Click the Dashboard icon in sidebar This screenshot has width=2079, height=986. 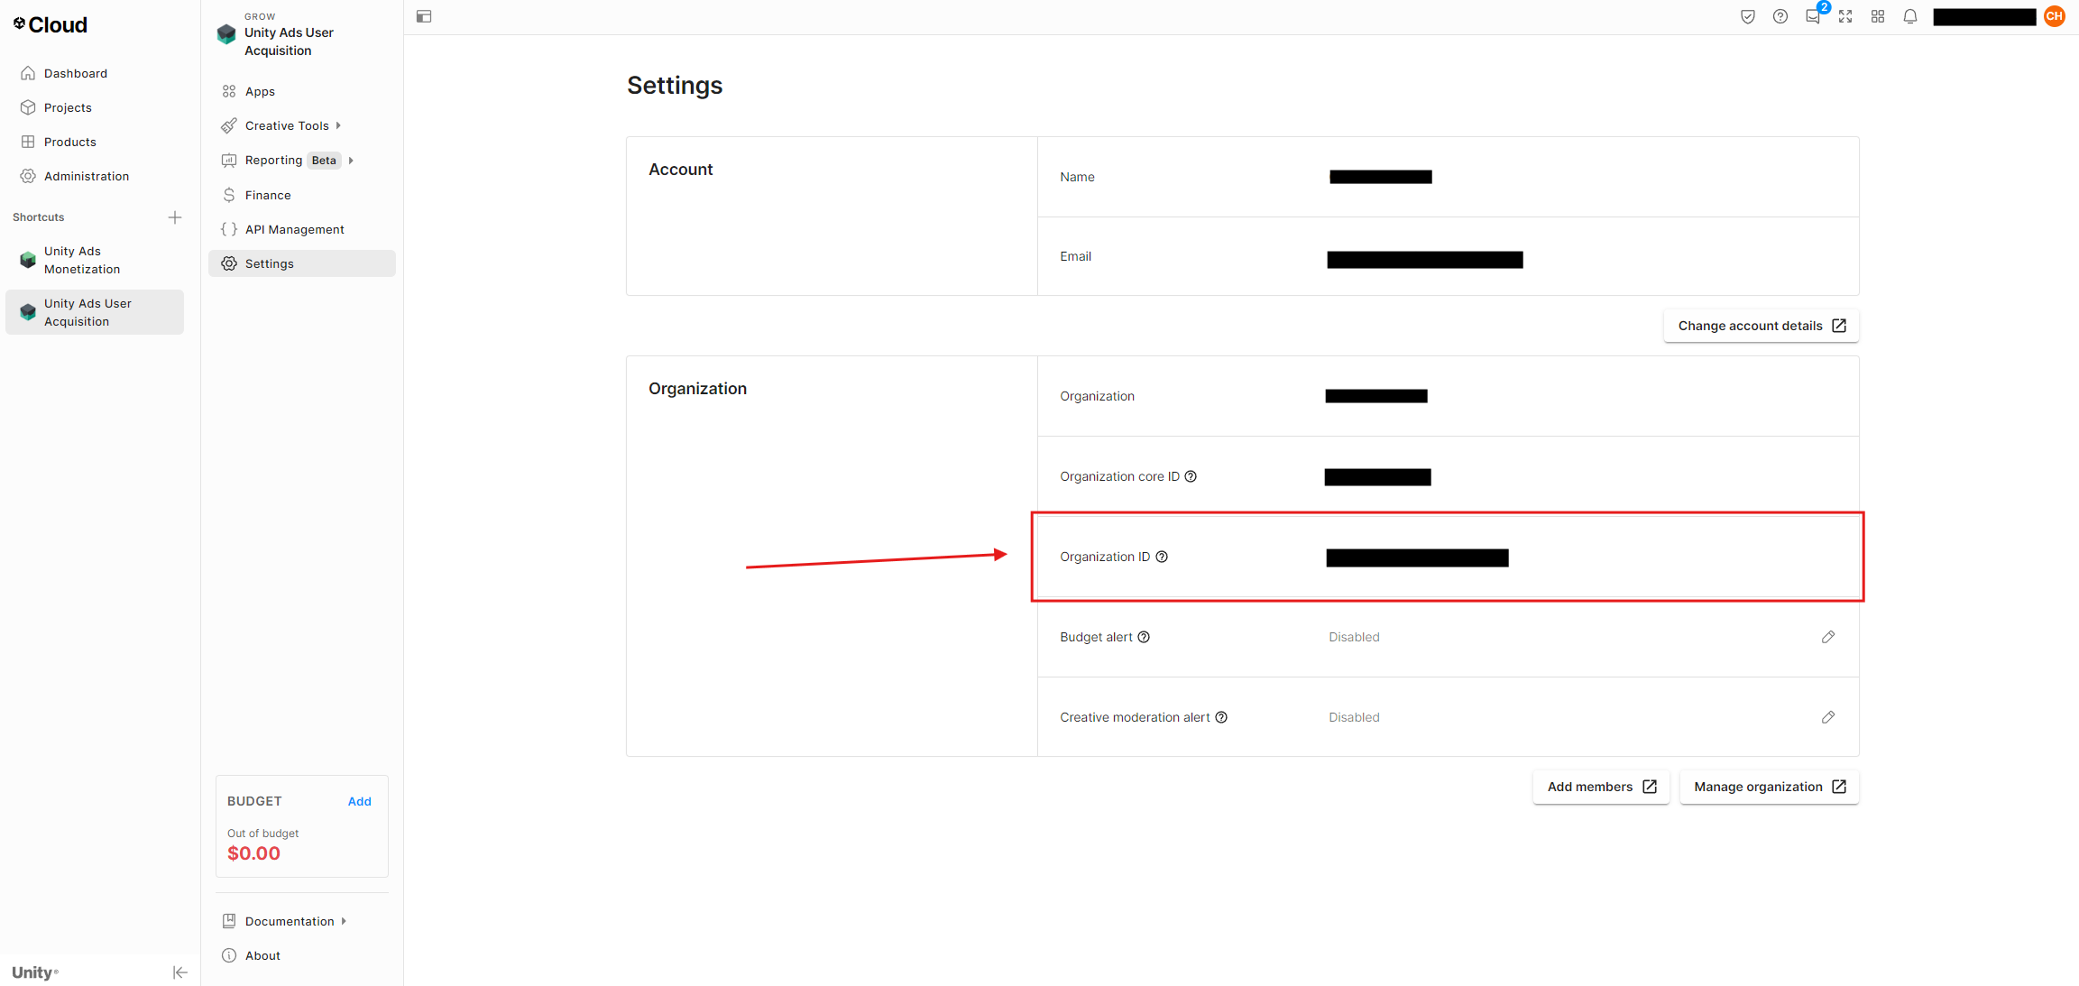(28, 73)
